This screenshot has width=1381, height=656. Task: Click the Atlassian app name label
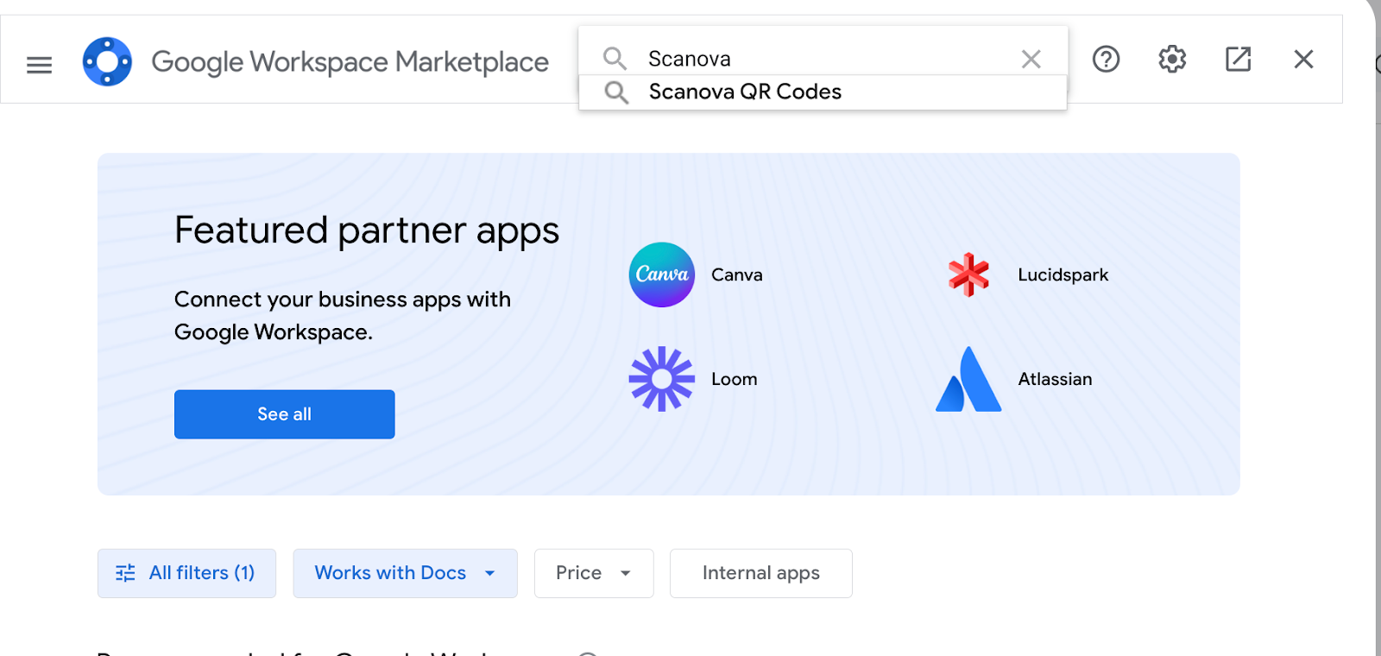1055,379
